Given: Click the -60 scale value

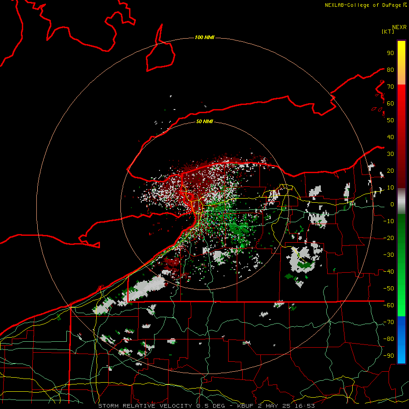Looking at the screenshot, I should [x=389, y=305].
